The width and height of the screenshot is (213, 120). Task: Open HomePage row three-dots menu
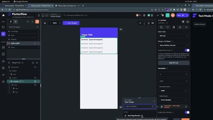(x=38, y=31)
